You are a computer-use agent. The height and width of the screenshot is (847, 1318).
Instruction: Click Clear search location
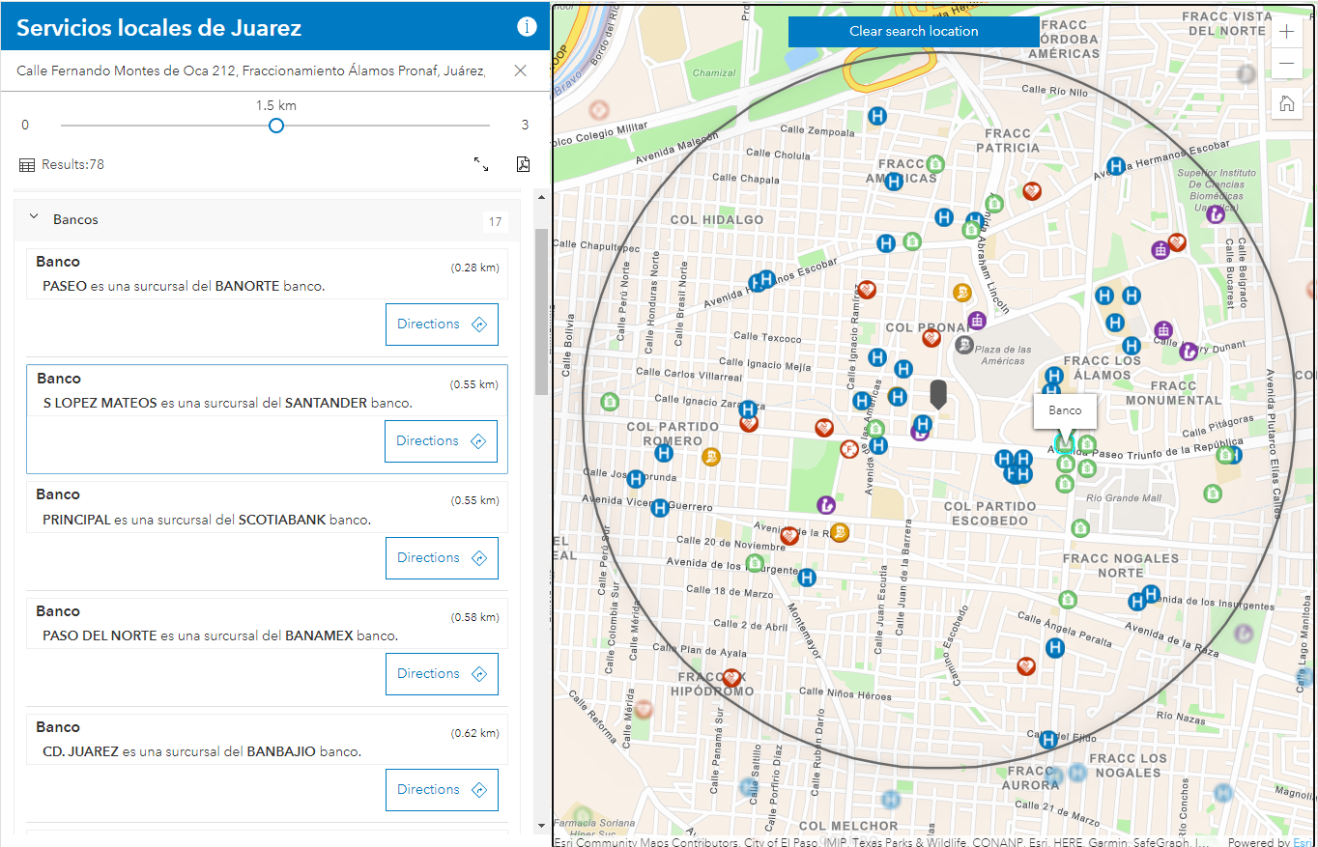[913, 31]
